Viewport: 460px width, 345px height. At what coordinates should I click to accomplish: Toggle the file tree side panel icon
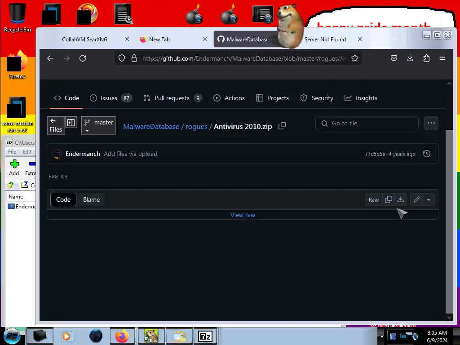point(71,122)
